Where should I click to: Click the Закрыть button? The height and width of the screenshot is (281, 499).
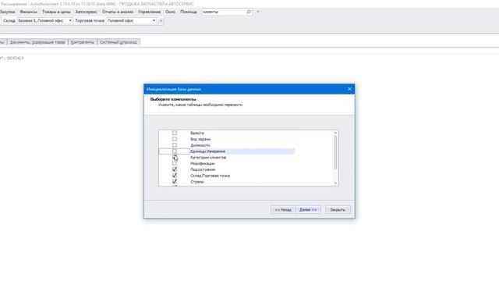pos(338,210)
